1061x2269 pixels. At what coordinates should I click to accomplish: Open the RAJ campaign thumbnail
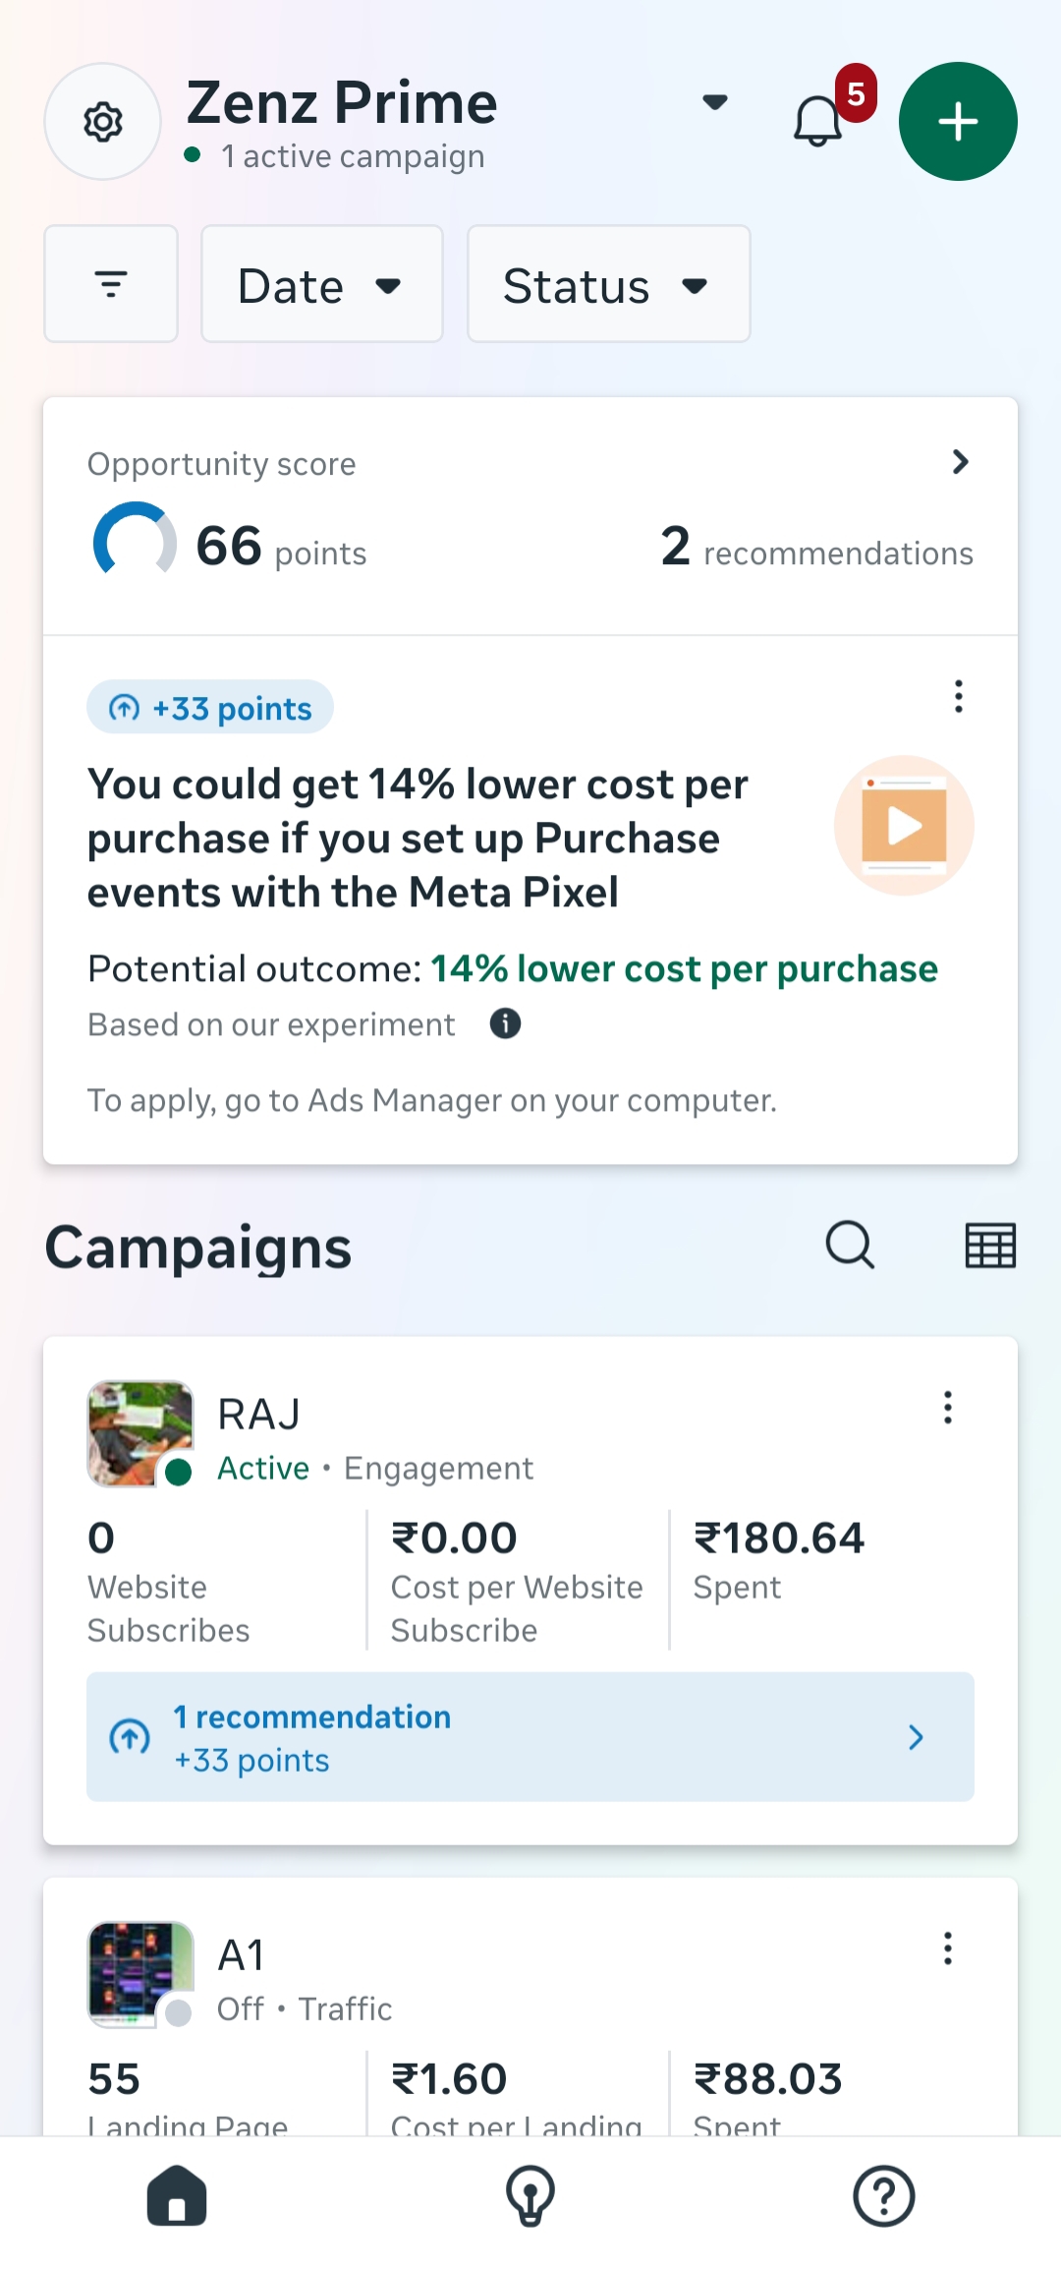coord(140,1433)
